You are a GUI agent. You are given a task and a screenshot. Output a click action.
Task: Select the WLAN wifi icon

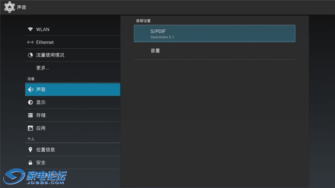(30, 29)
